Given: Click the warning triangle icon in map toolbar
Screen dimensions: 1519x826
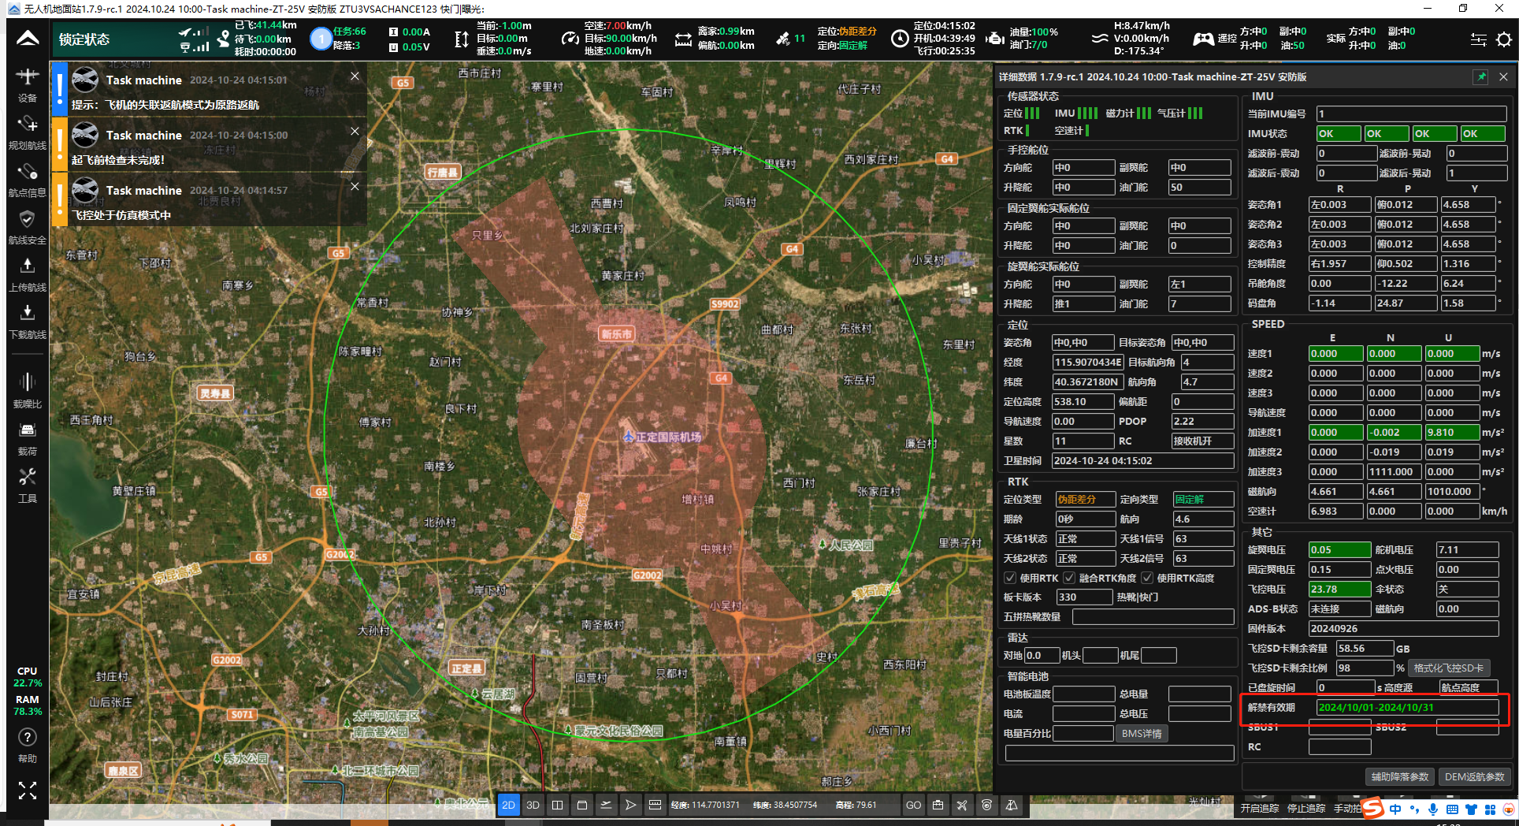Looking at the screenshot, I should click(x=1012, y=805).
